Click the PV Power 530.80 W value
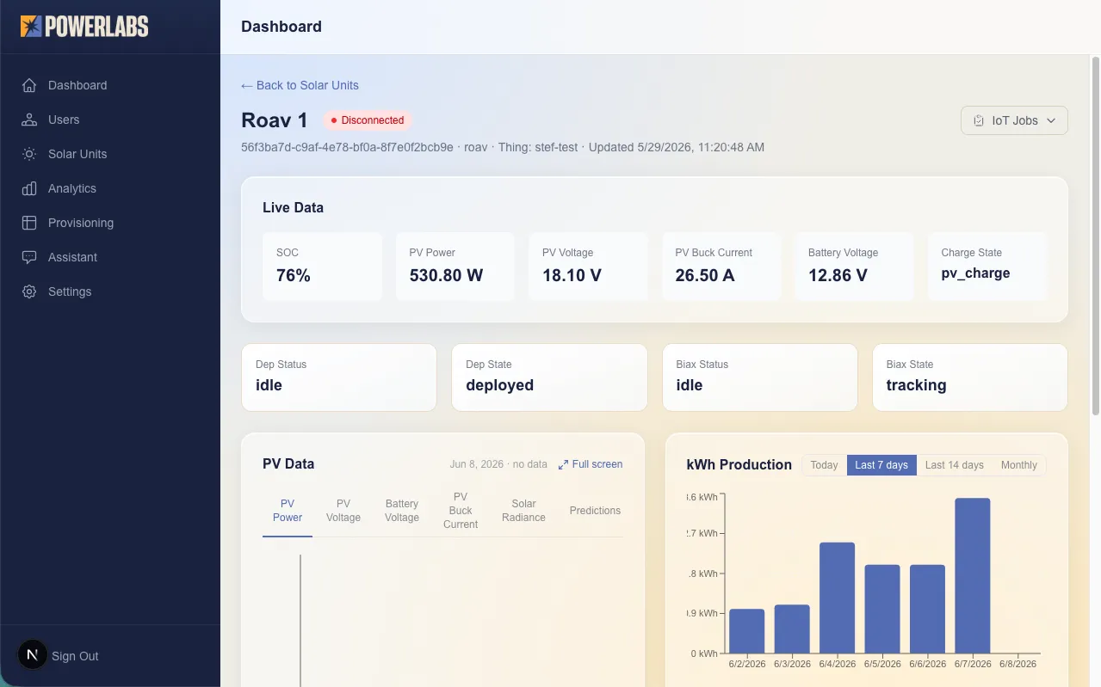 pos(446,276)
